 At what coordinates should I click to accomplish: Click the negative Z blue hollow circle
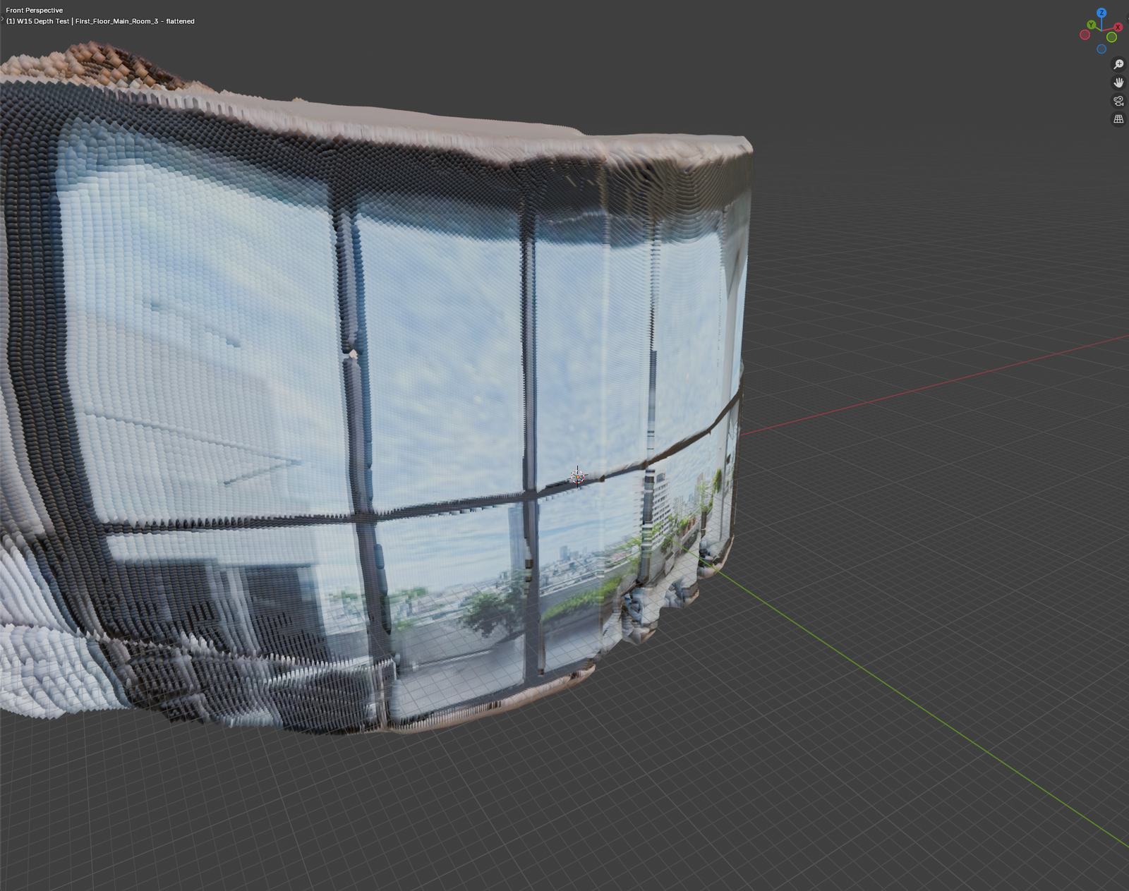pos(1101,49)
